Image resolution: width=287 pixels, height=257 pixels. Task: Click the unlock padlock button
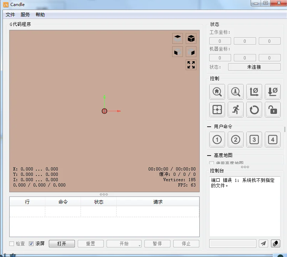273,110
